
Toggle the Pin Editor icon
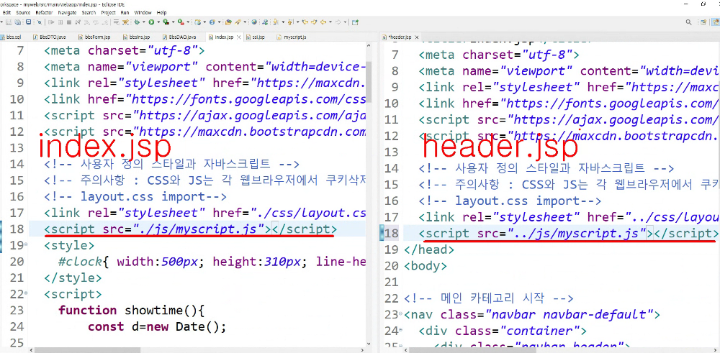[356, 22]
